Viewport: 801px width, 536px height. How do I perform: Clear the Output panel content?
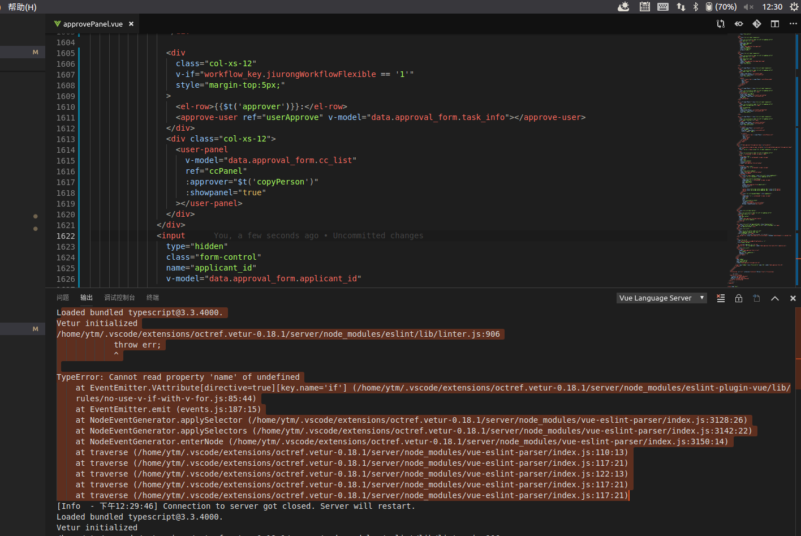(720, 298)
